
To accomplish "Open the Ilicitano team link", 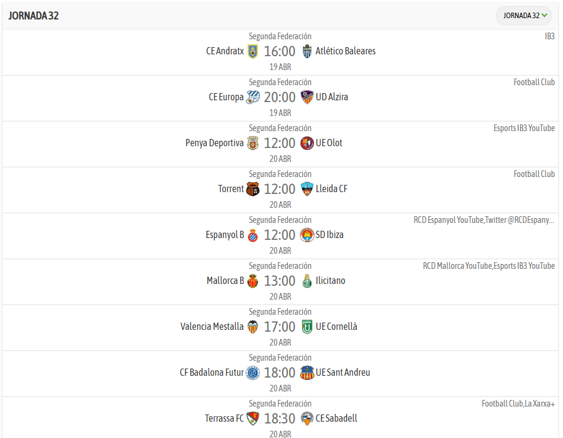I will click(330, 281).
